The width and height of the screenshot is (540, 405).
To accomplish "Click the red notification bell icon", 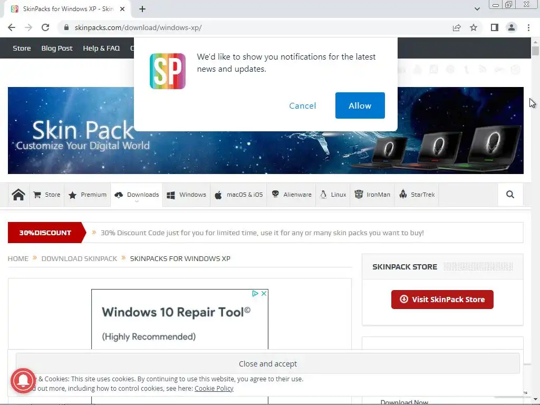I will point(23,381).
